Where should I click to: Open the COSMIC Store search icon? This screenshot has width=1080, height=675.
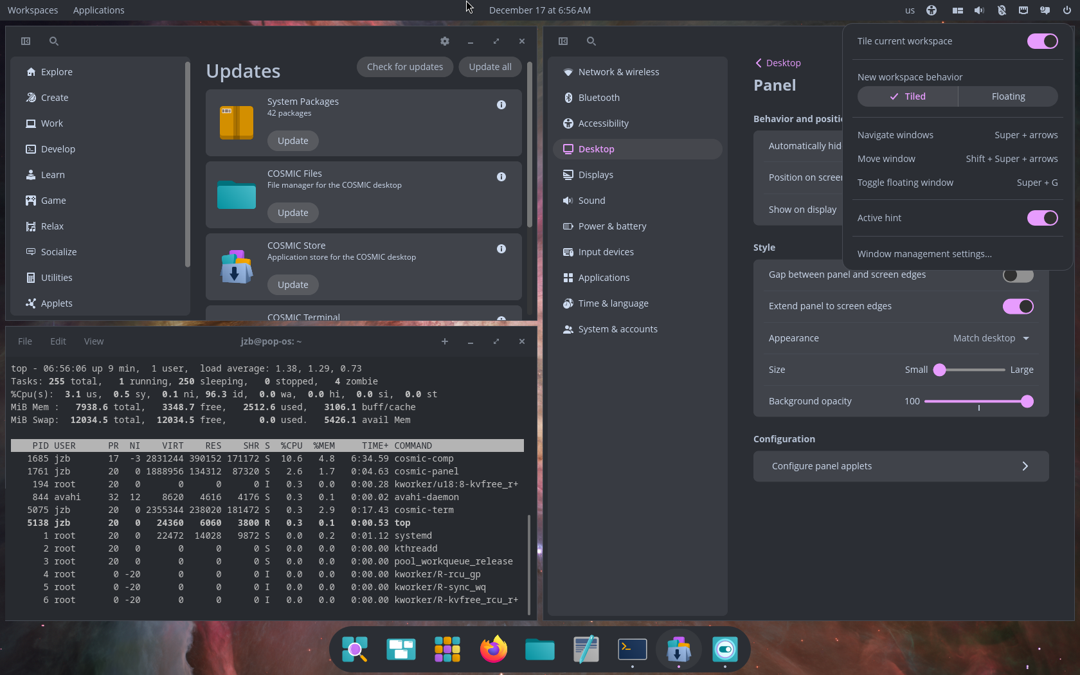click(53, 40)
